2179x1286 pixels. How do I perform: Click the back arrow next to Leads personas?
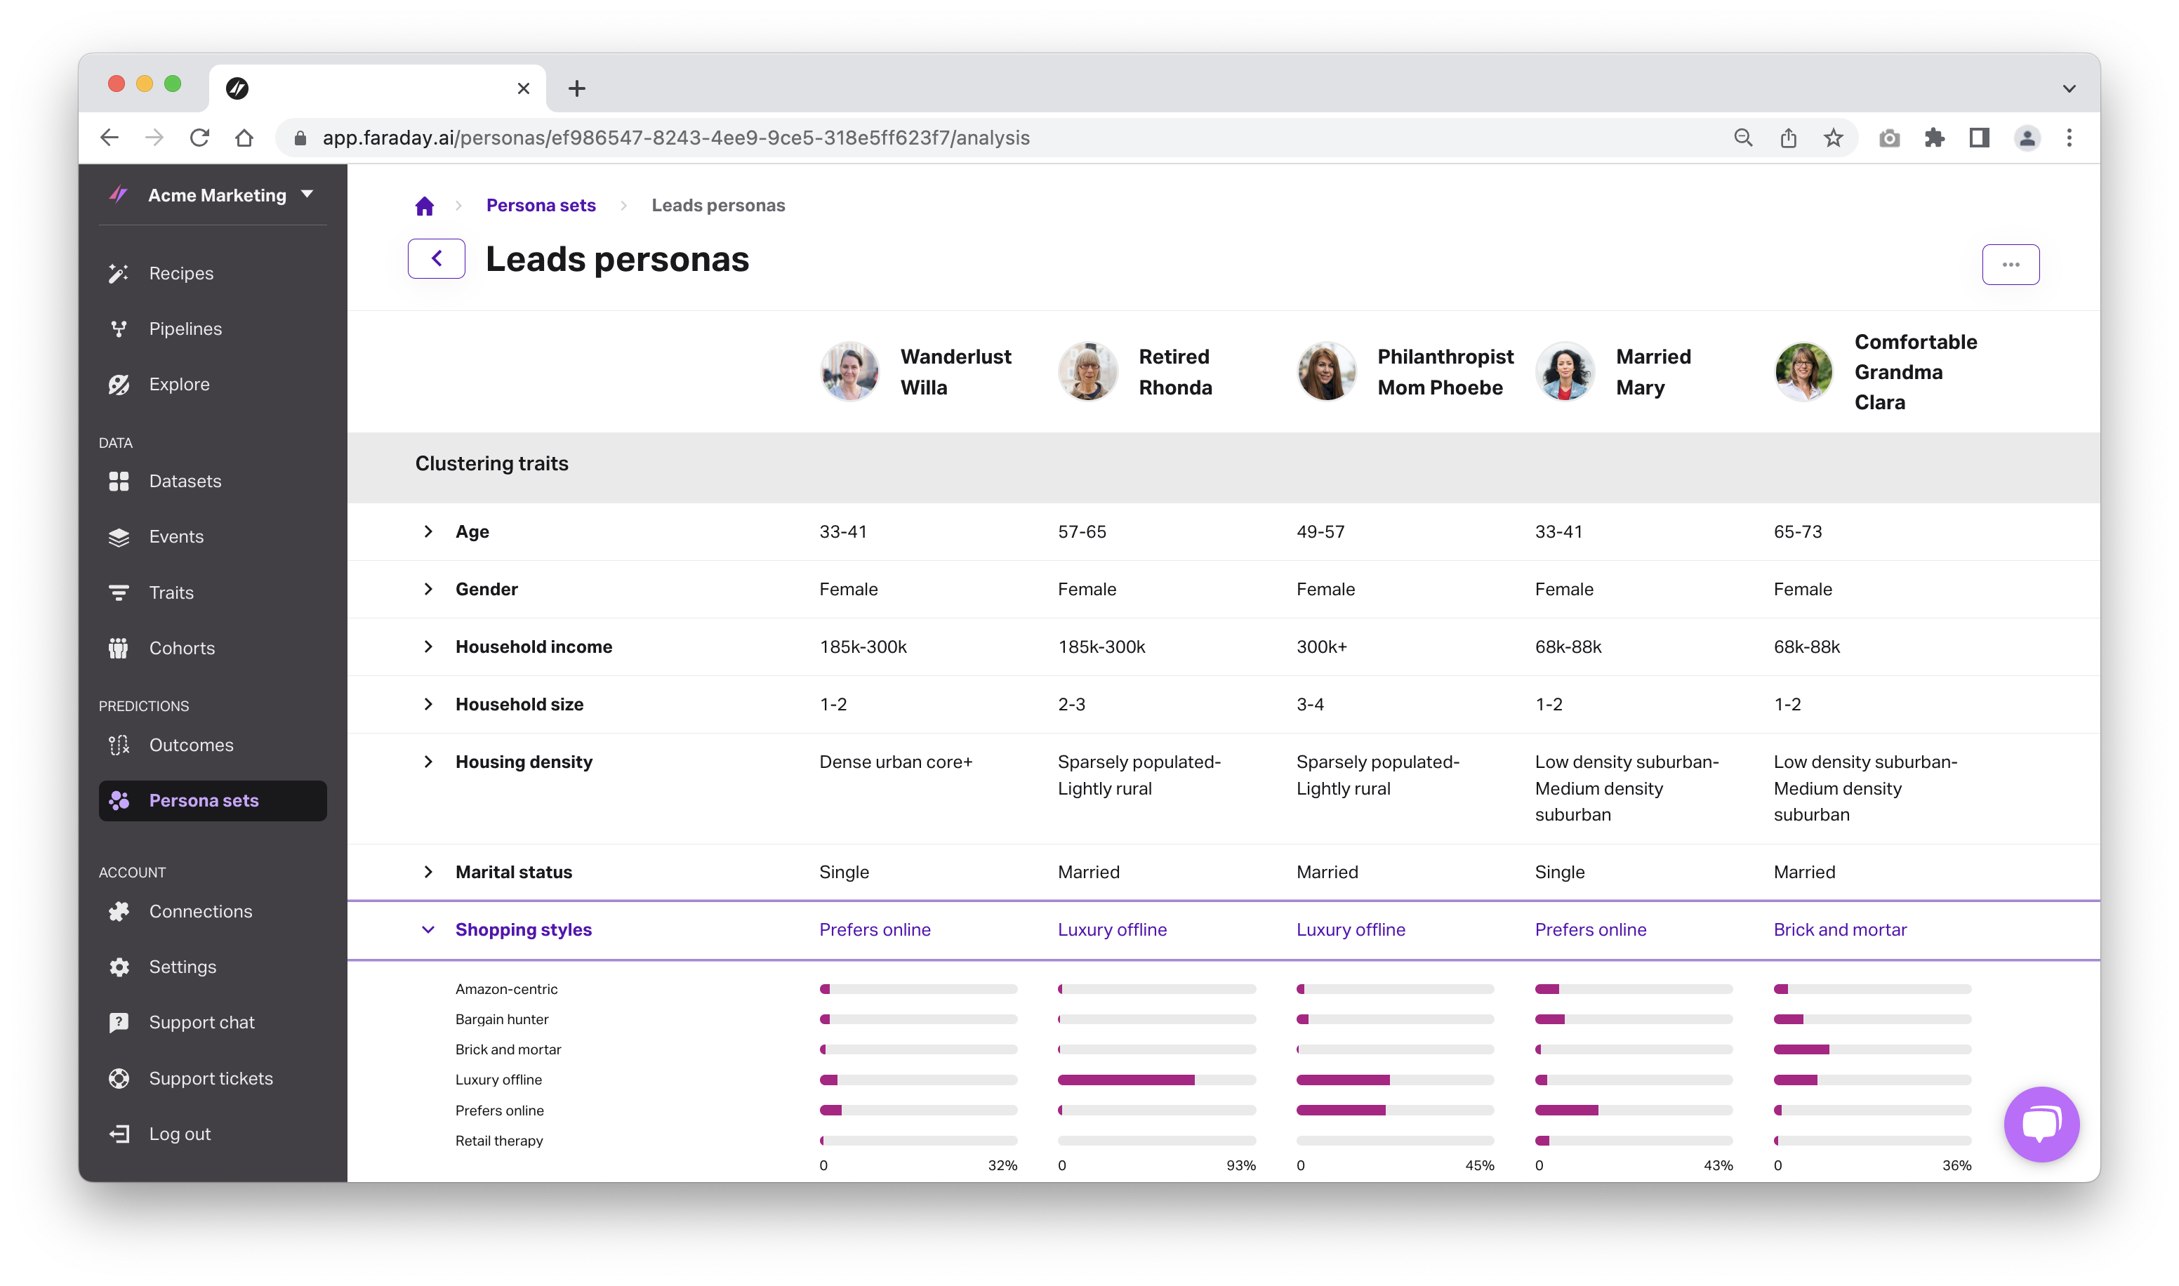436,258
